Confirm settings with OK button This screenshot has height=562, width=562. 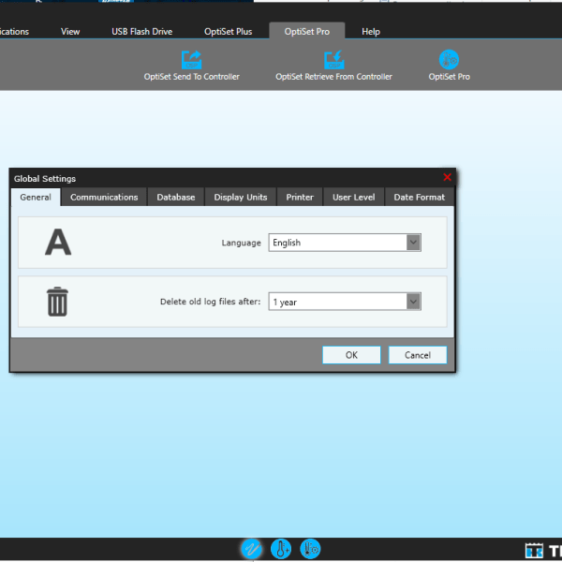tap(351, 355)
